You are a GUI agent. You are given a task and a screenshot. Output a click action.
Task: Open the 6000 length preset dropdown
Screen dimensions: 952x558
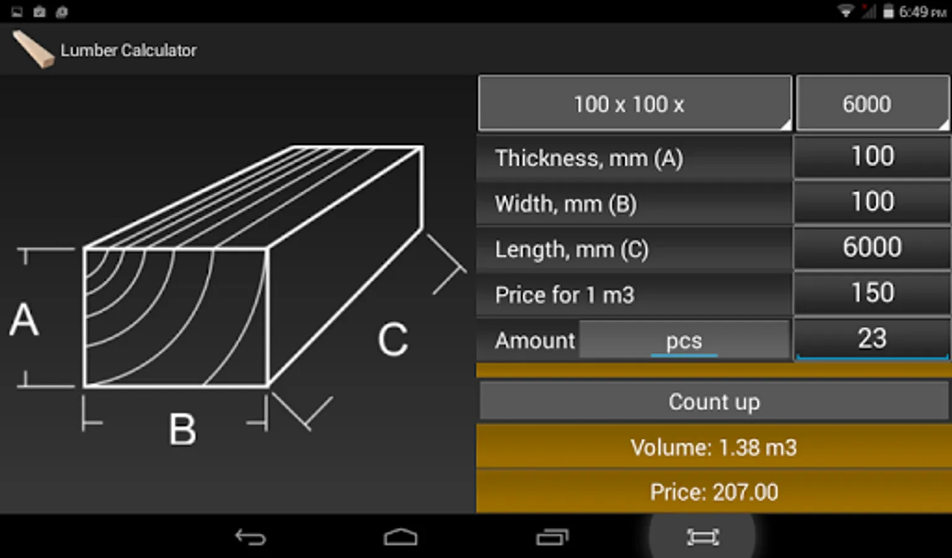873,104
